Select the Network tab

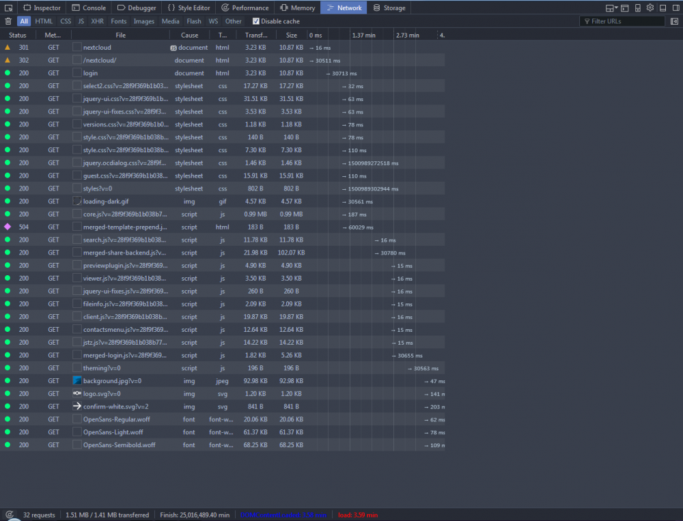[344, 8]
